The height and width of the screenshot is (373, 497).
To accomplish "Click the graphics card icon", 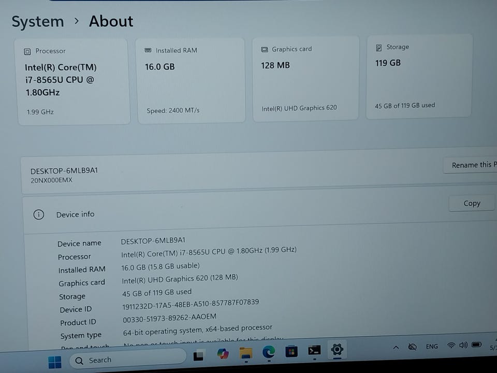I will tap(265, 50).
